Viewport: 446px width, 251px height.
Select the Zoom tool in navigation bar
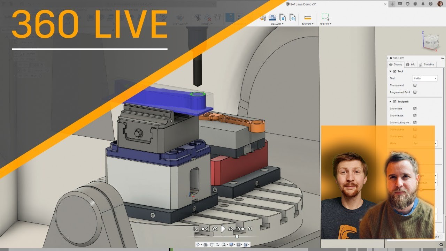tap(217, 244)
